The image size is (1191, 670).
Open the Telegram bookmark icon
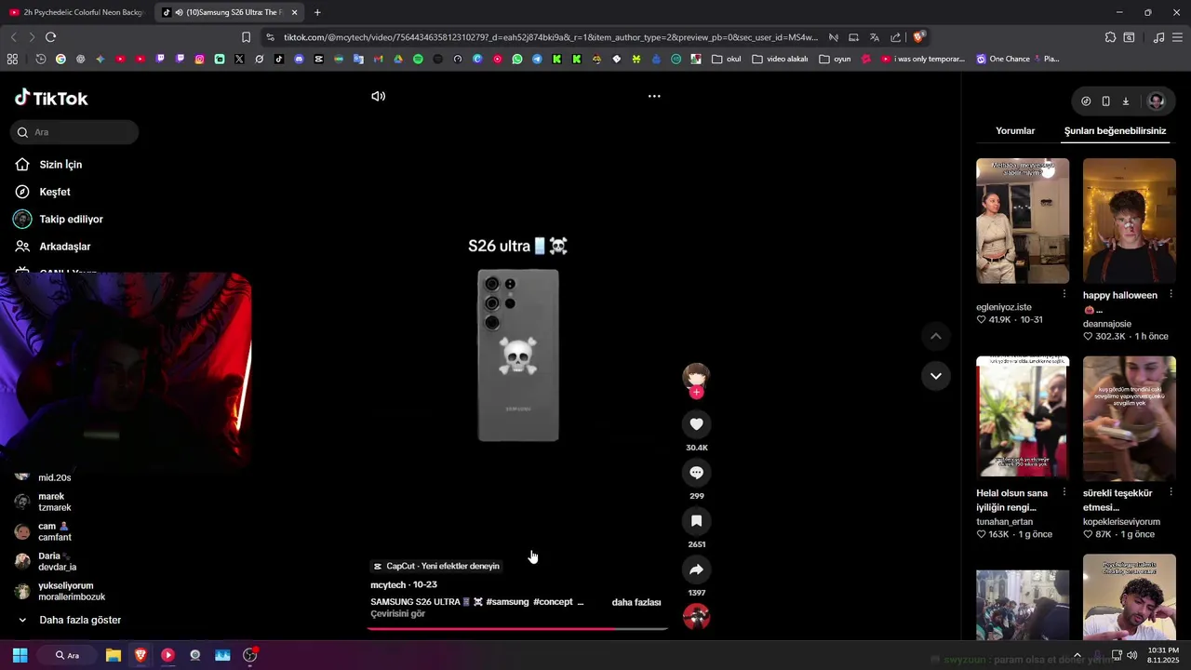click(x=537, y=59)
